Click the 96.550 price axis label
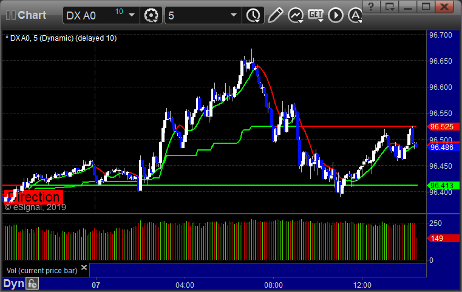The width and height of the screenshot is (462, 292). click(x=441, y=114)
